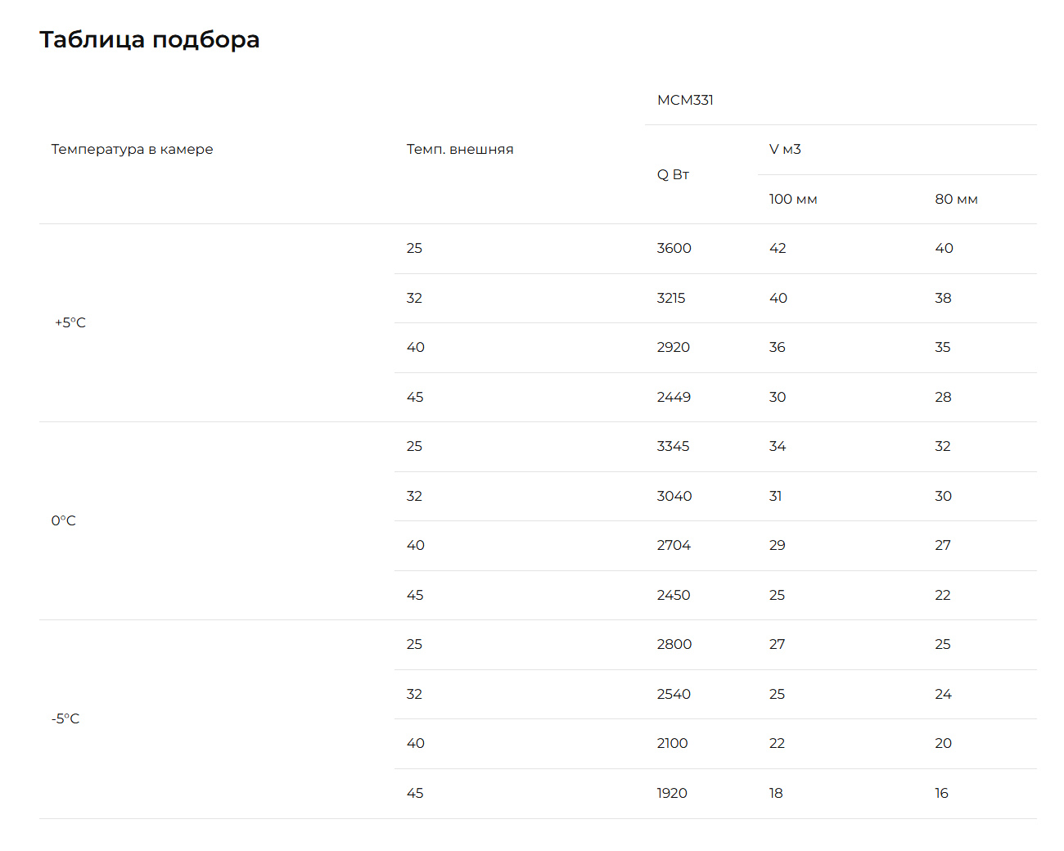
Task: Select the 1920 power value
Action: click(672, 793)
